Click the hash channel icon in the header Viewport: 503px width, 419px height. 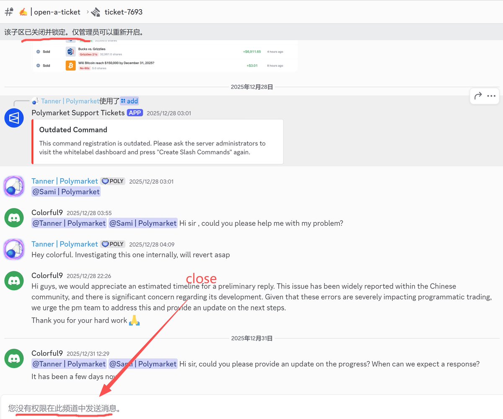coord(8,12)
